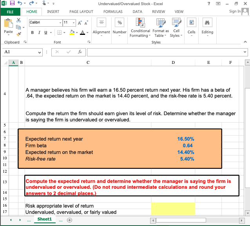This screenshot has height=226, width=250.
Task: Customize Quick Access Toolbar dropdown
Action: point(53,4)
